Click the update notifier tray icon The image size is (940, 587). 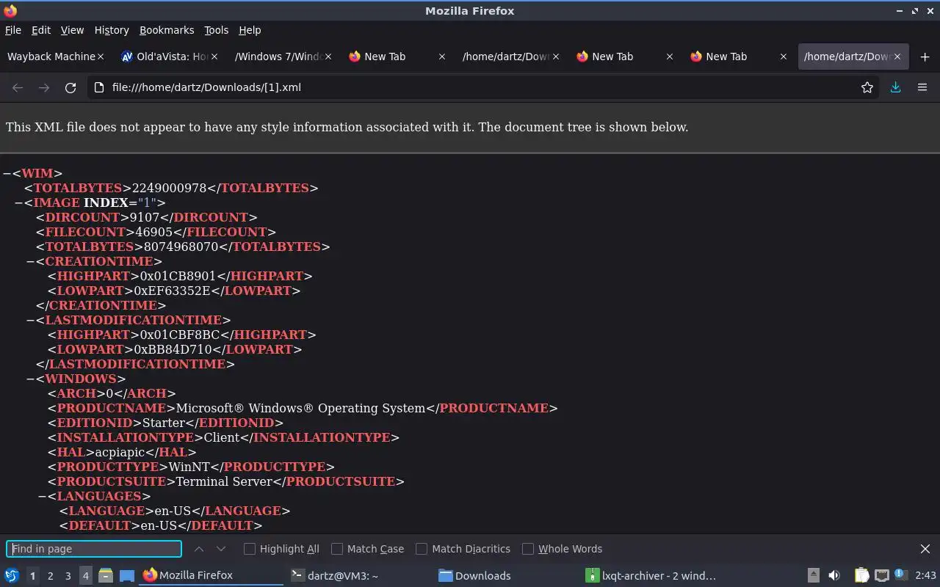[901, 576]
